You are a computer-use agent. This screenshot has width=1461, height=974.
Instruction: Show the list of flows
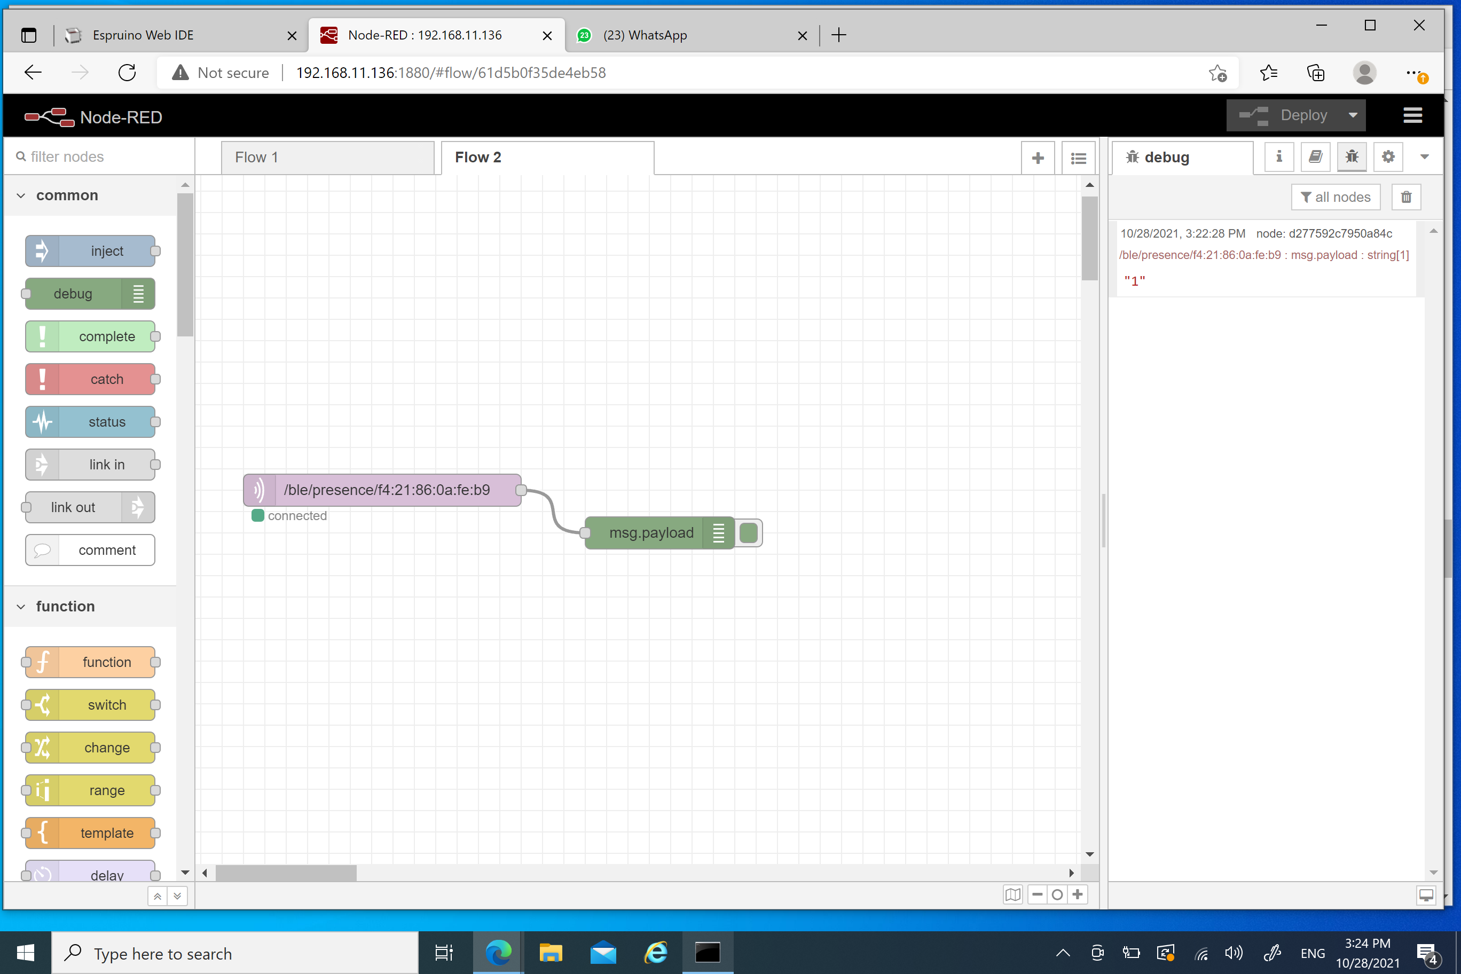[x=1078, y=159]
